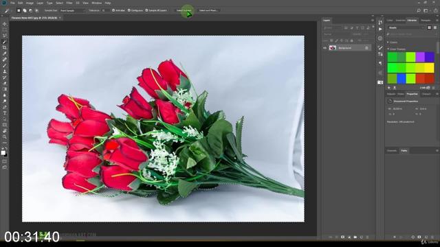The height and width of the screenshot is (247, 440).
Task: Open the File menu
Action: pos(12,3)
